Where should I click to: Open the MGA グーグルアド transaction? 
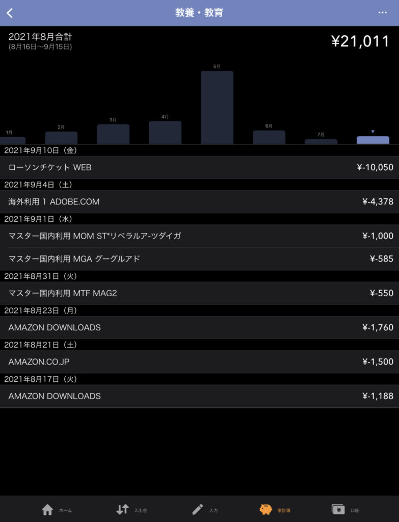199,259
